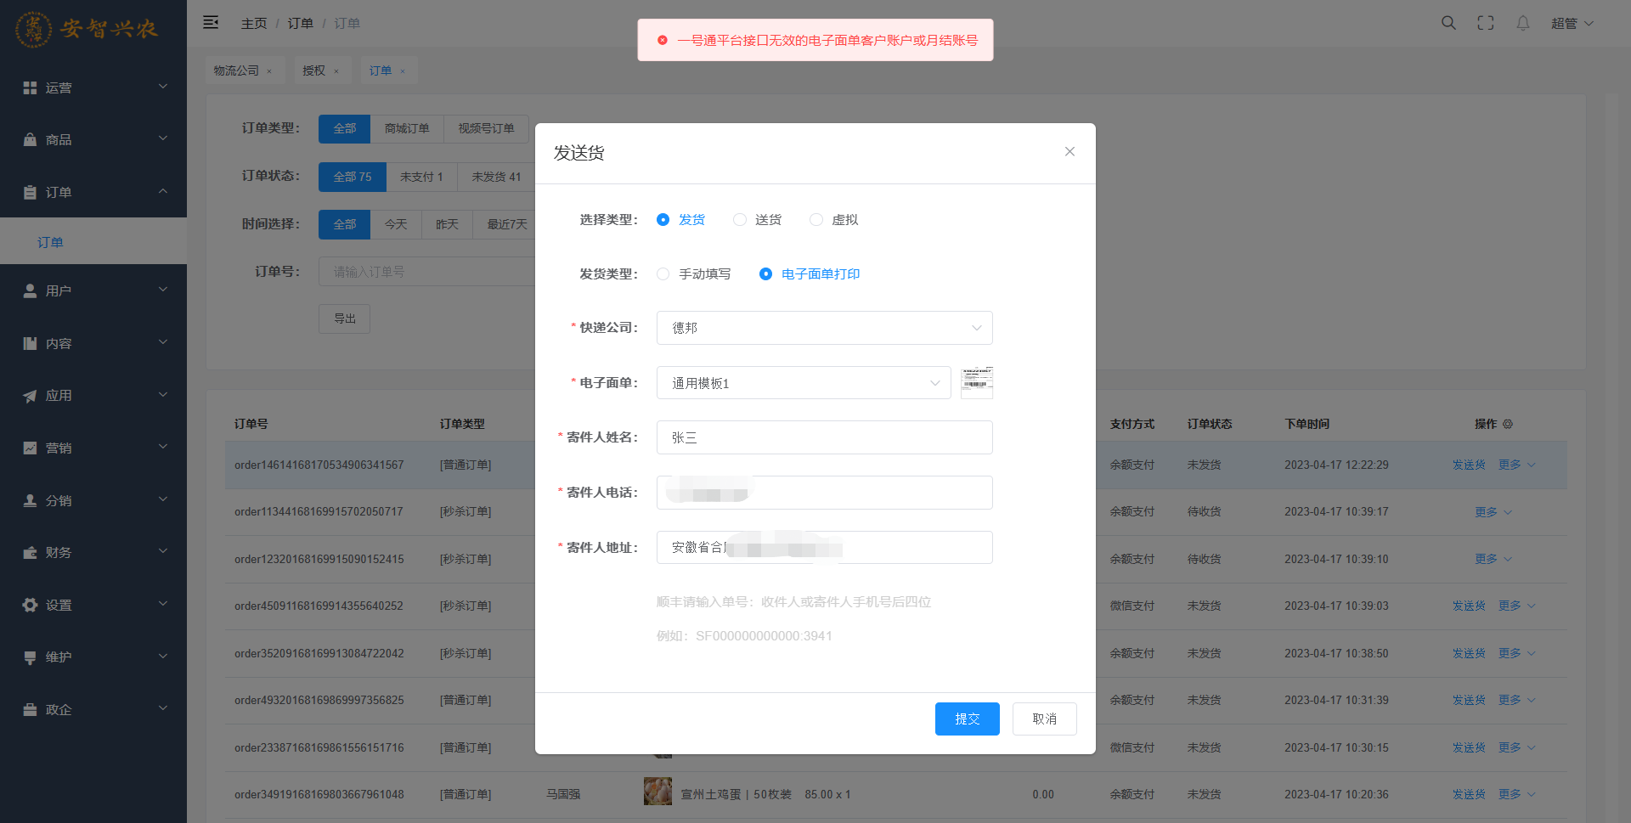The height and width of the screenshot is (823, 1631).
Task: Select the 送货 radio option
Action: [740, 220]
